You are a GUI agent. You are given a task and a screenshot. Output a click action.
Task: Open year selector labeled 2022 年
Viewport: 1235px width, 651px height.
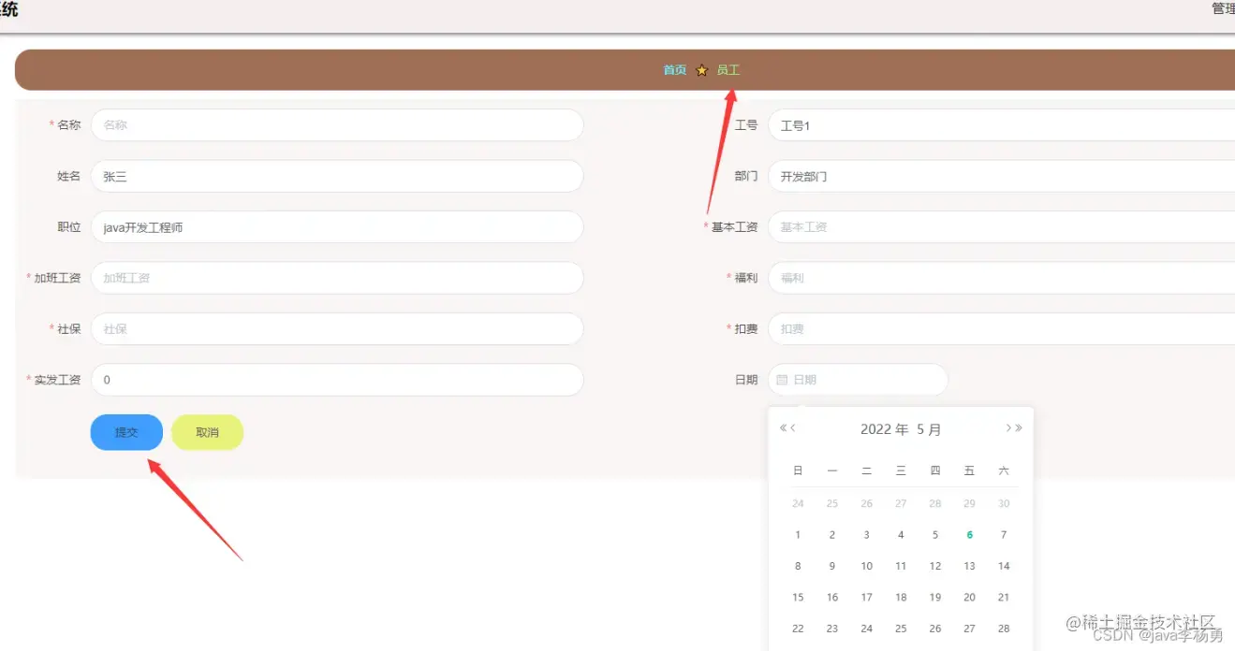coord(884,429)
